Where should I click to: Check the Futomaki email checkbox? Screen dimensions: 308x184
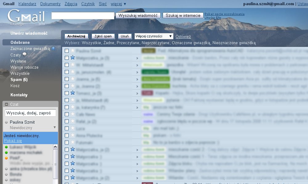coord(67,142)
